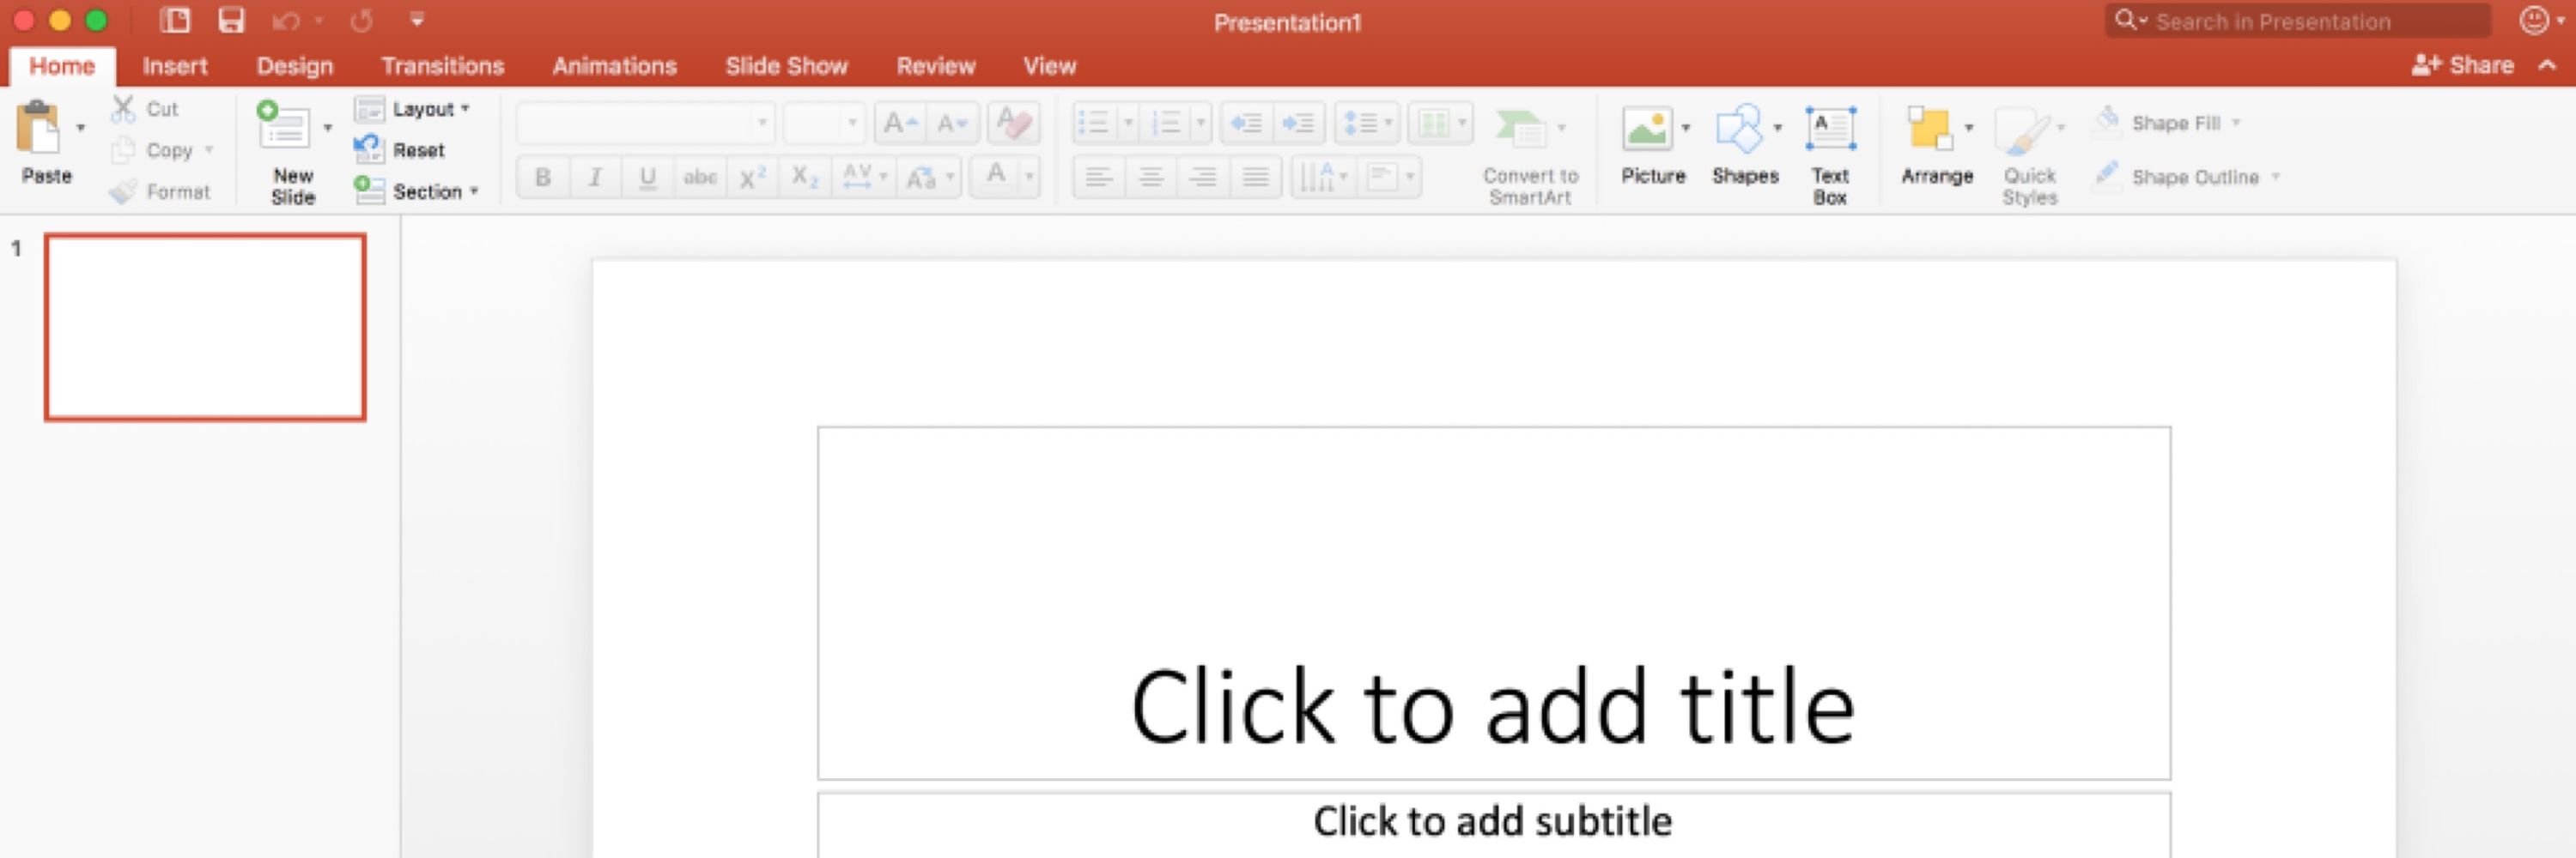Click the Shape Outline pen icon
Image resolution: width=2576 pixels, height=858 pixels.
pos(2107,176)
